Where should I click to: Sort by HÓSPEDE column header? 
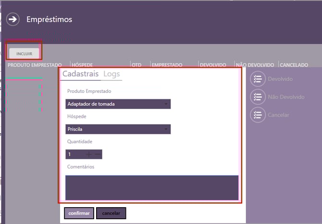pyautogui.click(x=82, y=64)
